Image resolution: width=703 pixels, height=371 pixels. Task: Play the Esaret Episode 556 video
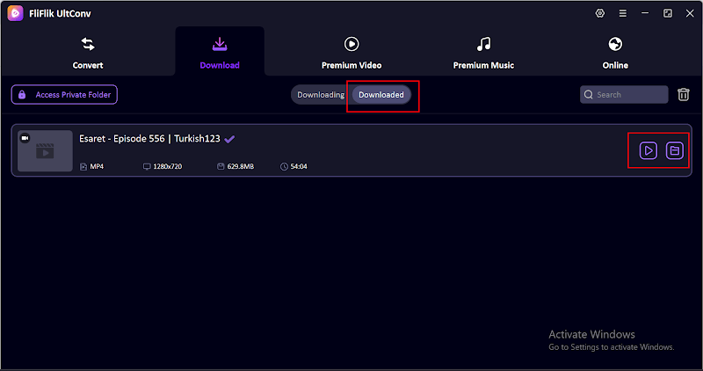[x=649, y=150]
